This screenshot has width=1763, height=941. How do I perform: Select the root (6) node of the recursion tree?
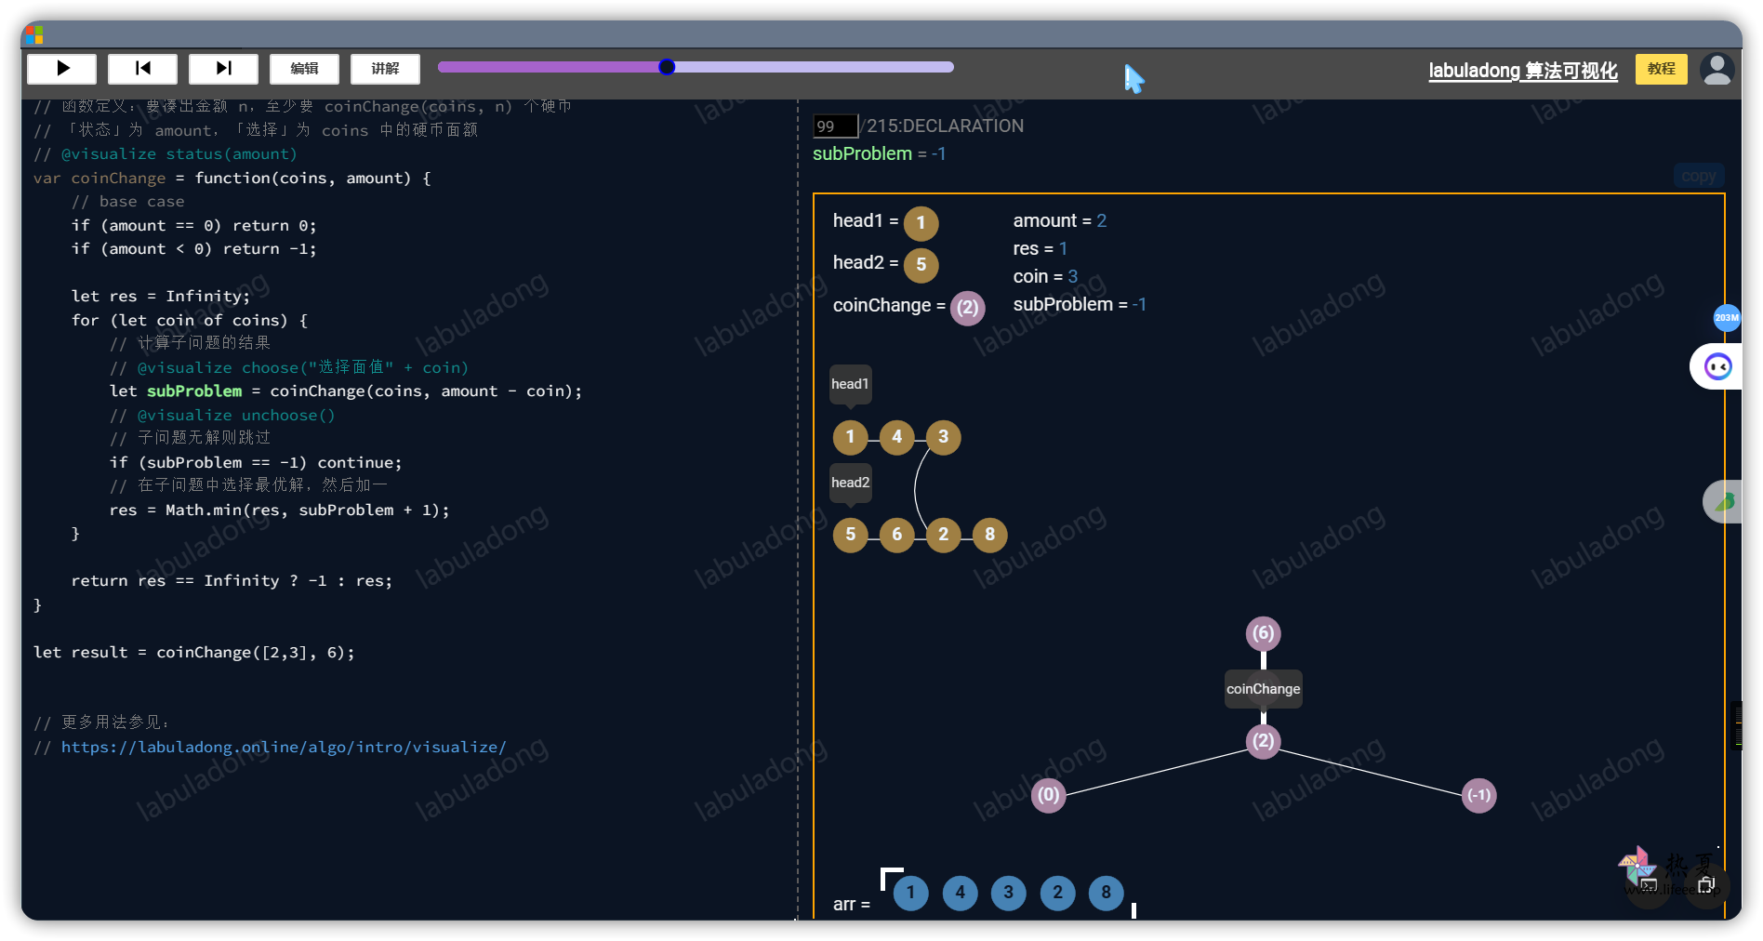click(x=1263, y=634)
